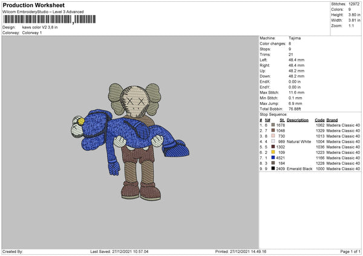Click the 109 yellow color swatch

point(273,152)
